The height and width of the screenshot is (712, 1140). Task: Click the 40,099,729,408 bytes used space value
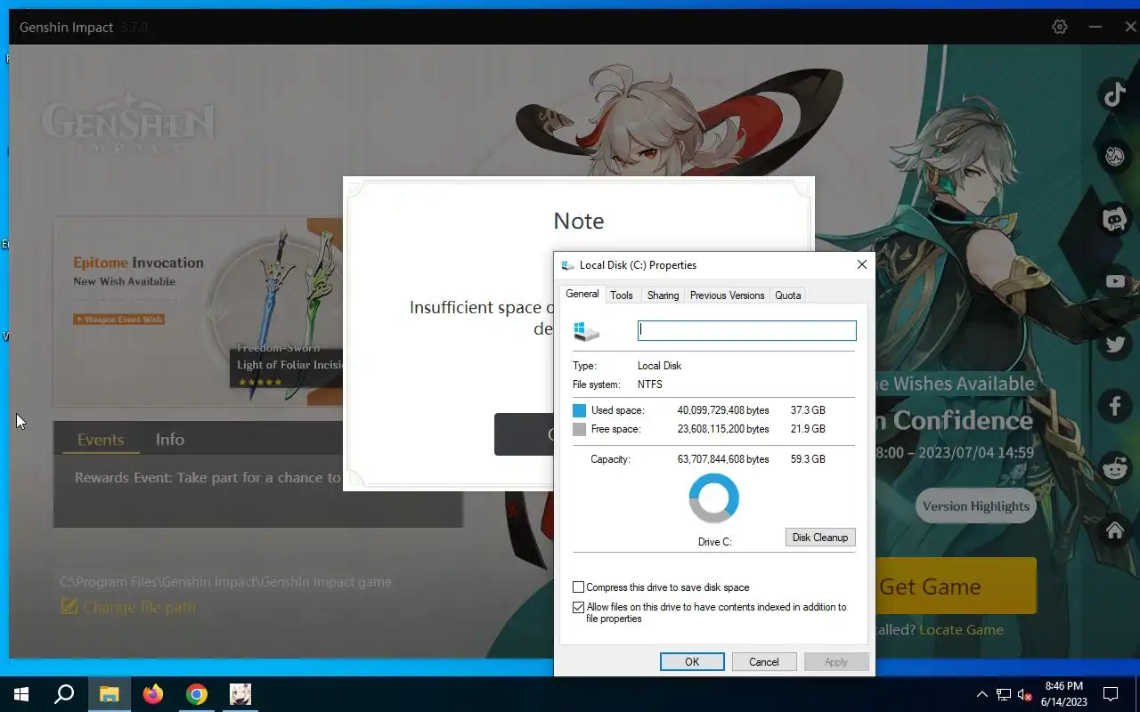point(723,410)
